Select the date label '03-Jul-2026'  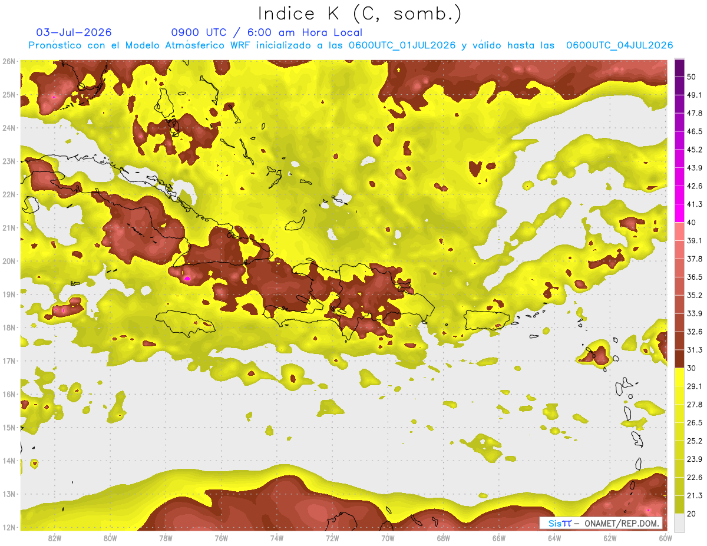[74, 32]
